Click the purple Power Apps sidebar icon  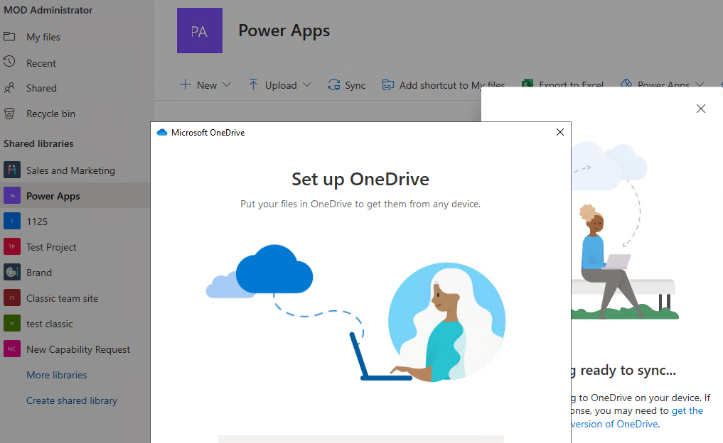coord(12,195)
